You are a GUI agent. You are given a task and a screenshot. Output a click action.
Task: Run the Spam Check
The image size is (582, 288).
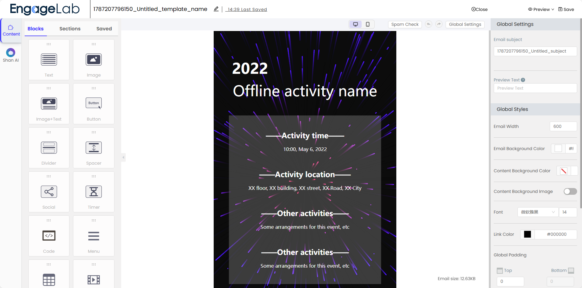[x=405, y=24]
